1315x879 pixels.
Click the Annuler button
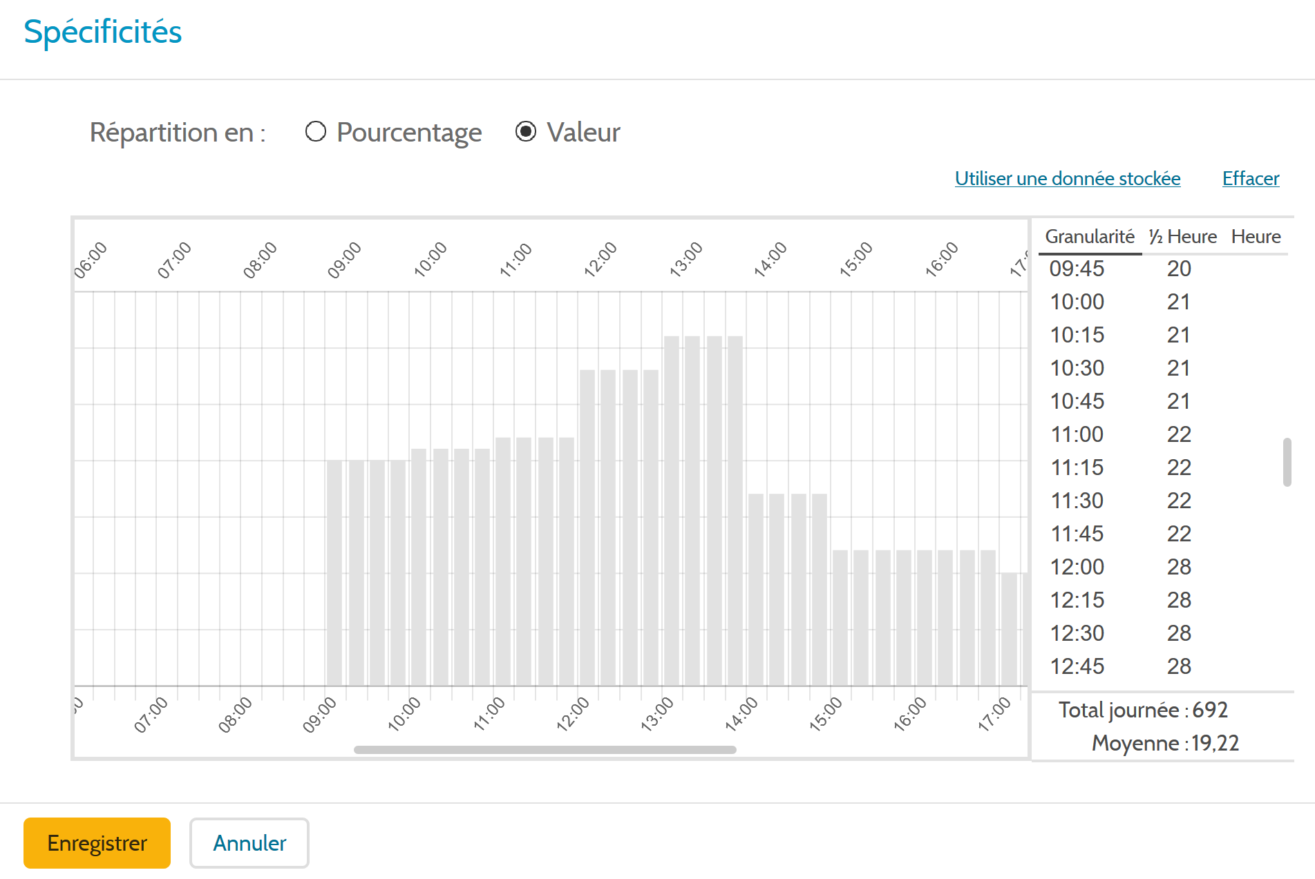(249, 842)
